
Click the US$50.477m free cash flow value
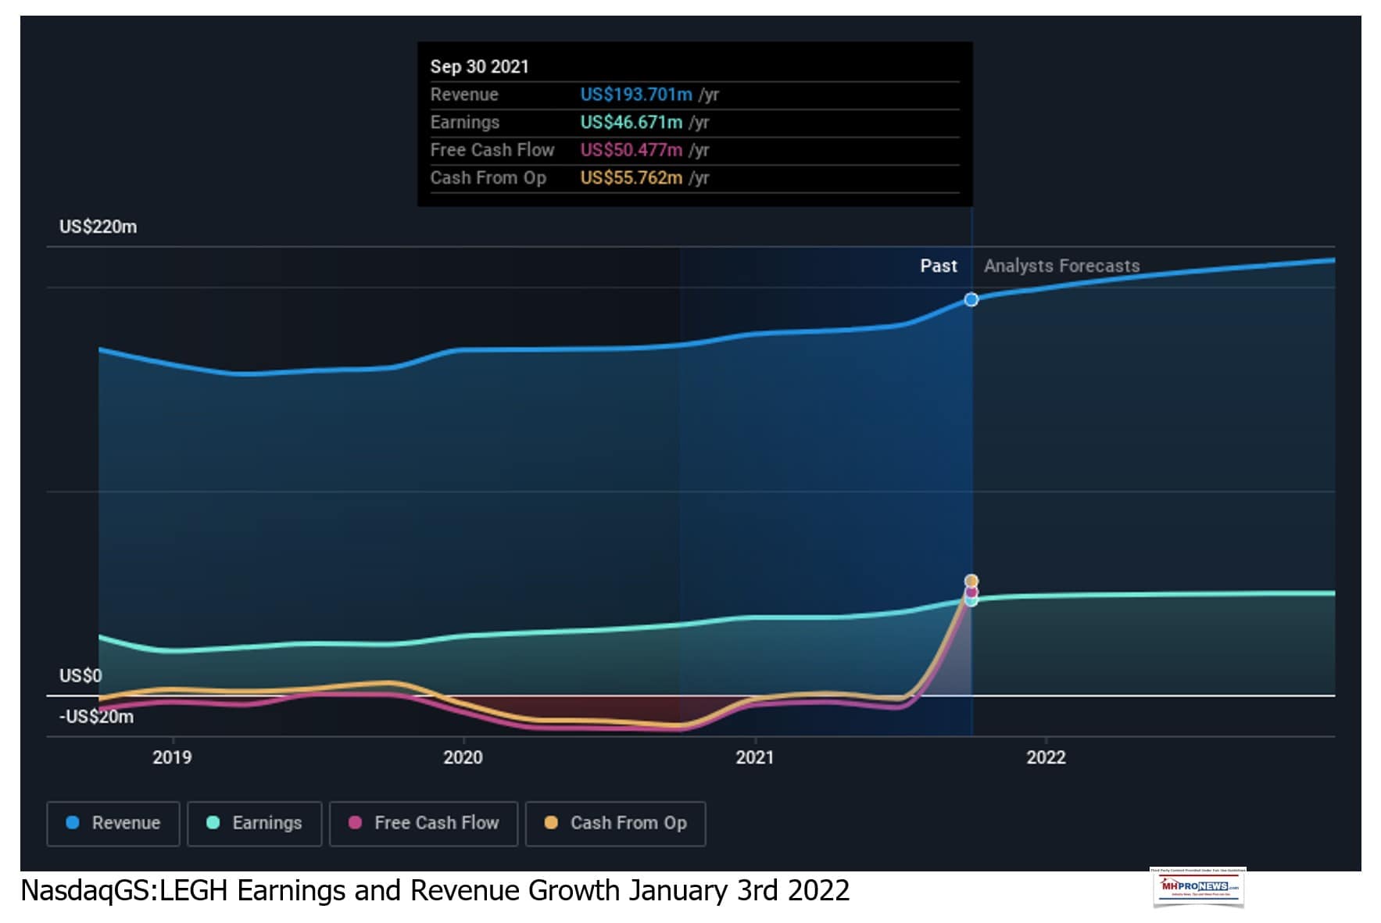pos(631,150)
